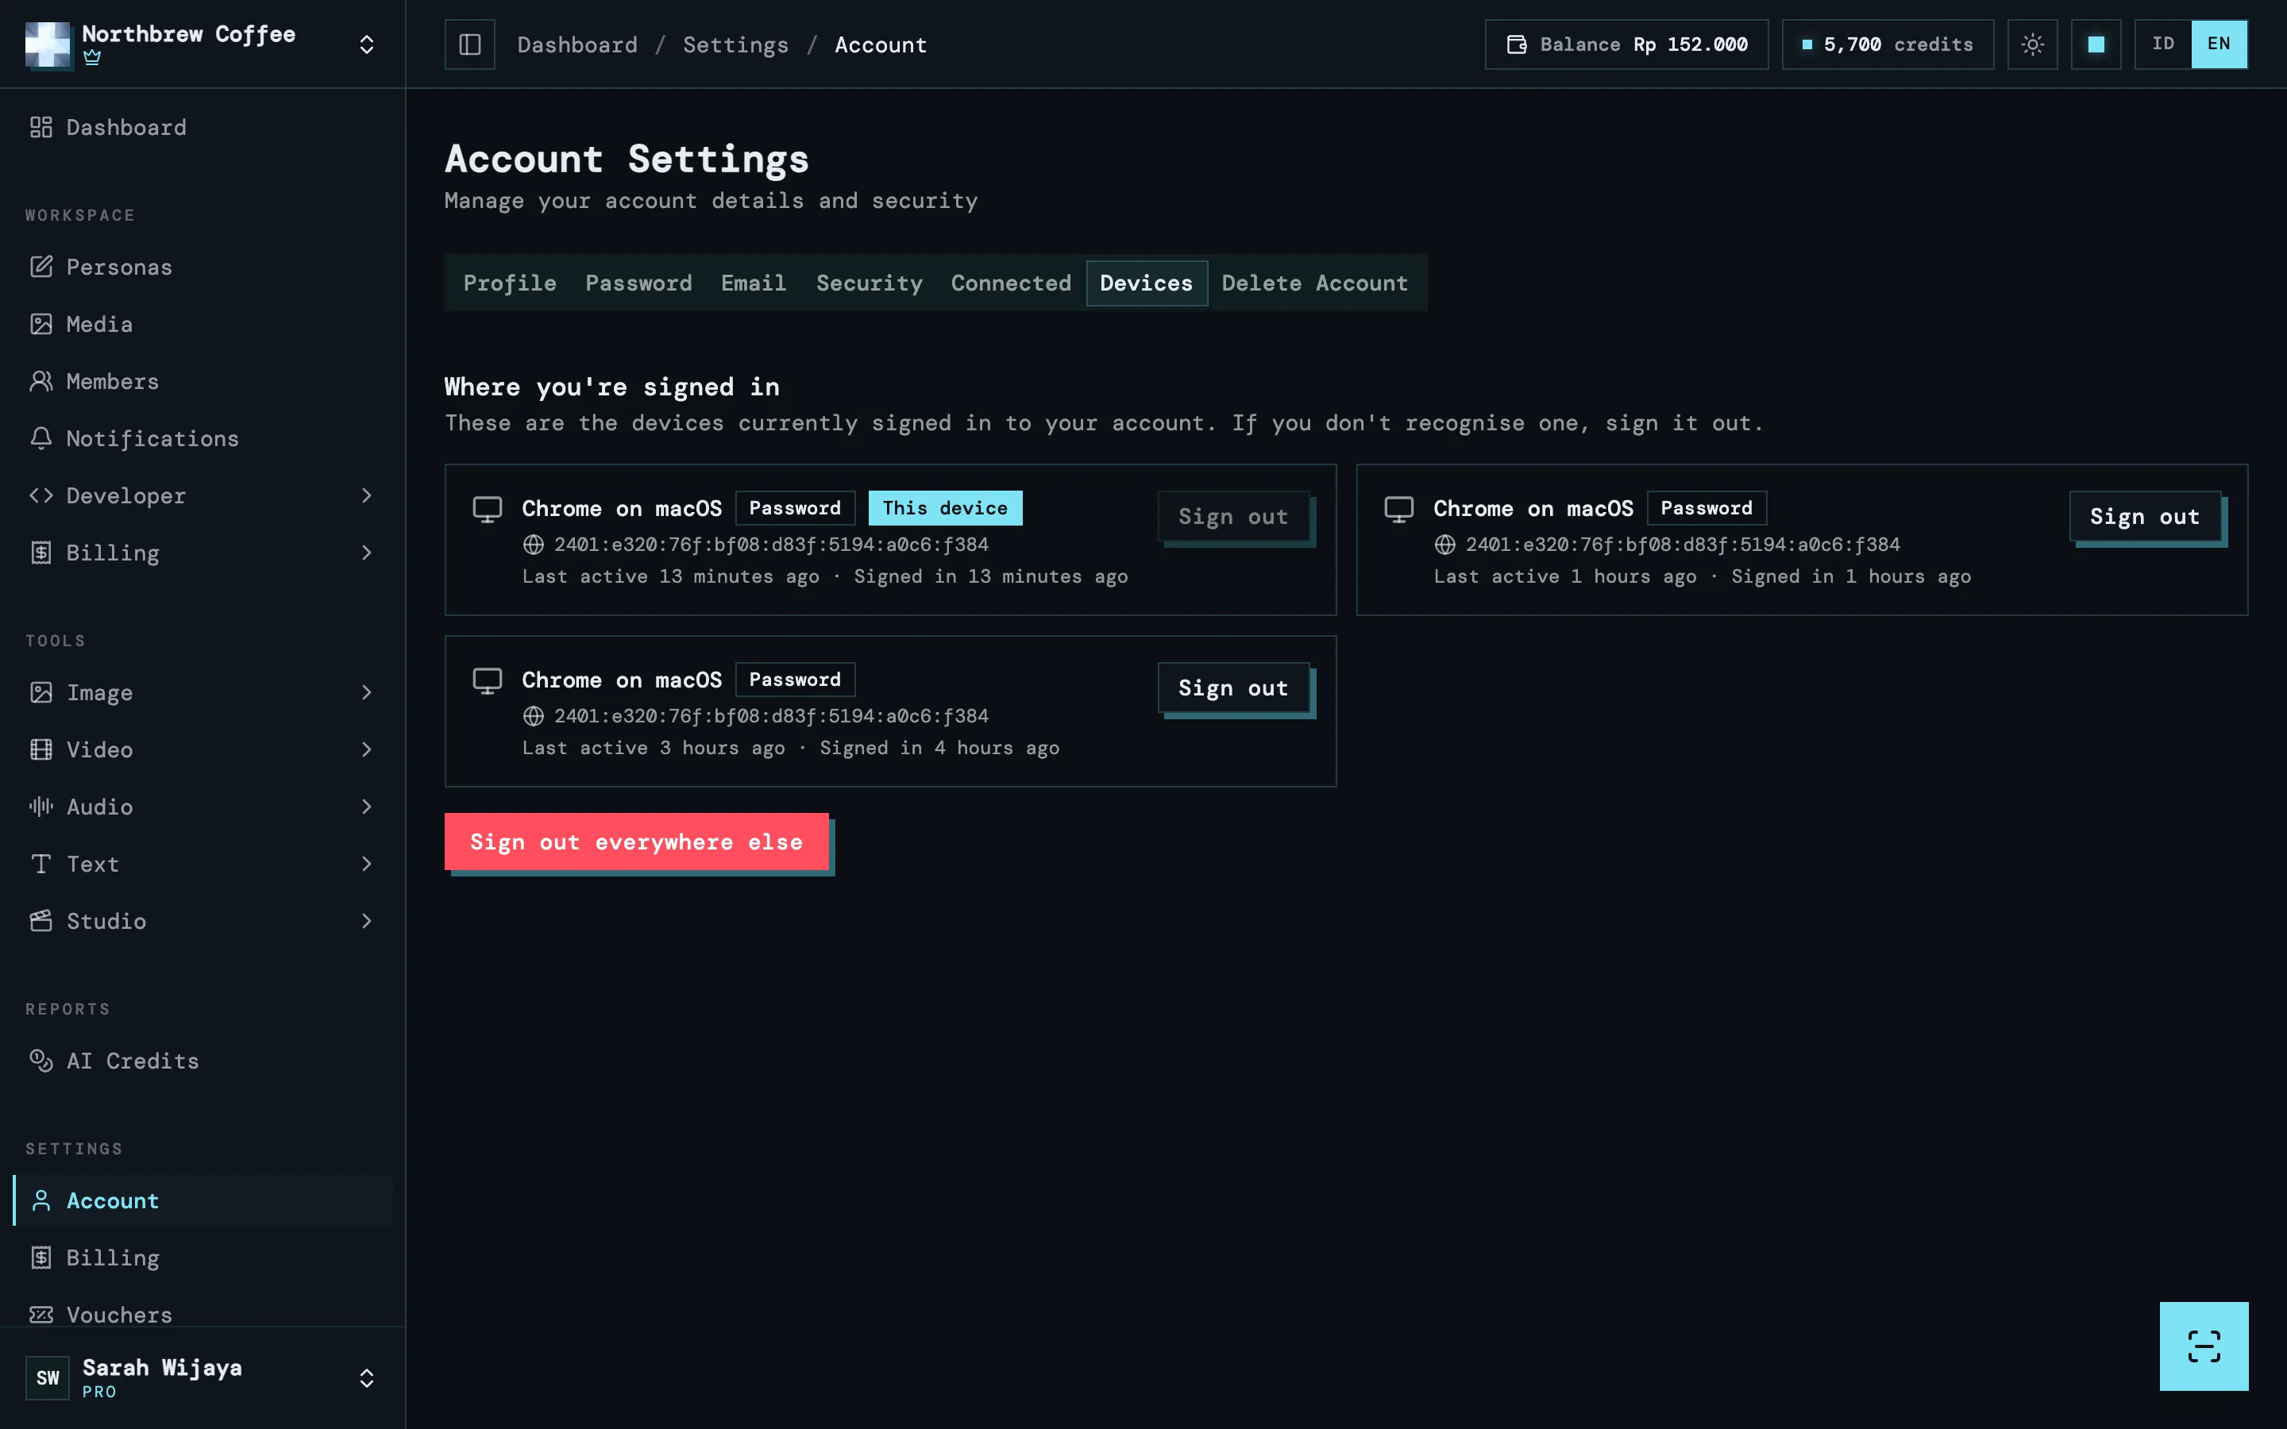The image size is (2287, 1429).
Task: Switch to light theme sun icon
Action: tap(2032, 44)
